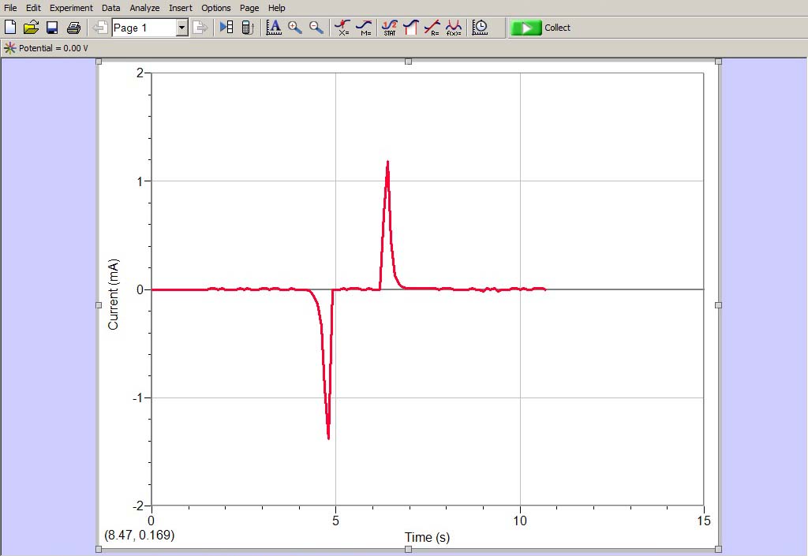This screenshot has width=808, height=556.
Task: Click the Current (mA) y-axis label
Action: coord(114,293)
